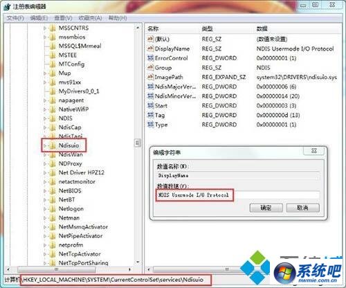This screenshot has width=346, height=288.
Task: Click the ErrorControl DWORD value icon
Action: (150, 58)
